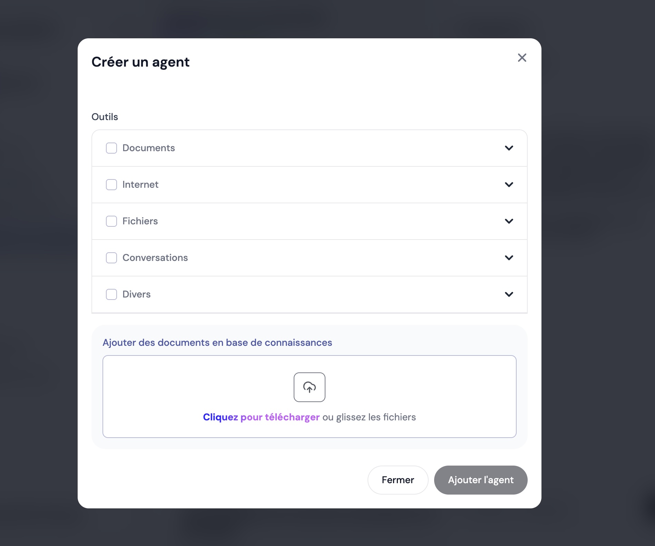
Task: Check the Fichiers option
Action: (111, 221)
